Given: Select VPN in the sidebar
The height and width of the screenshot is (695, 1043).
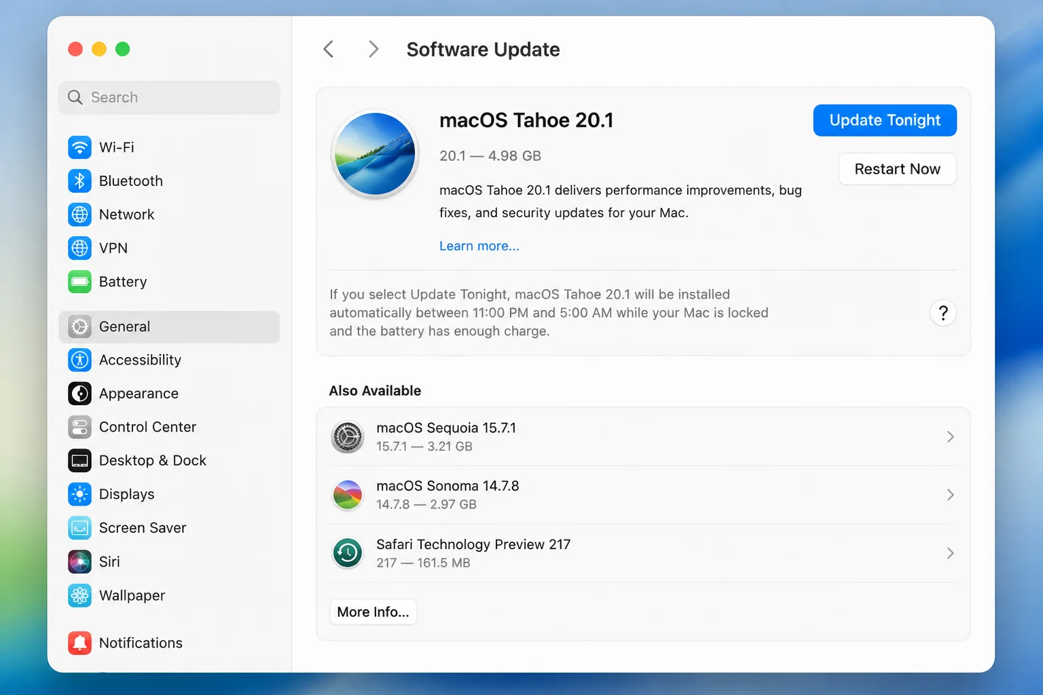Looking at the screenshot, I should 169,248.
